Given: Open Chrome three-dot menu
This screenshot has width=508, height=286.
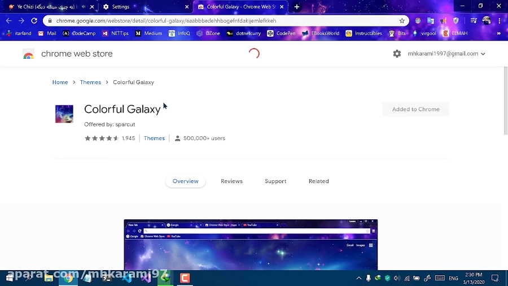Looking at the screenshot, I should pos(500,21).
